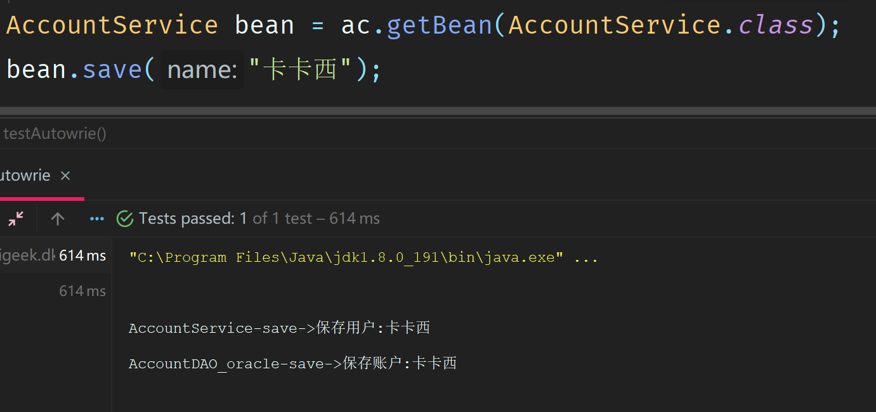Click the testAutowrie() breadcrumb
This screenshot has height=412, width=876.
tap(55, 134)
